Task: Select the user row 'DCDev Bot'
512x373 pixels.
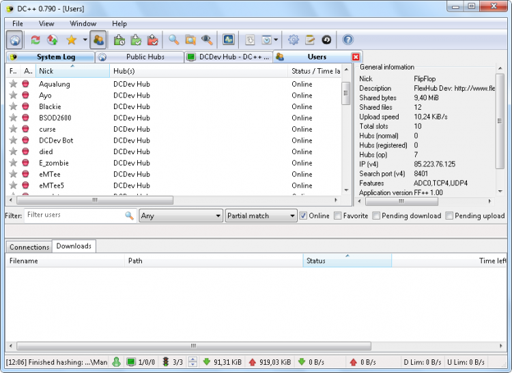Action: 173,140
